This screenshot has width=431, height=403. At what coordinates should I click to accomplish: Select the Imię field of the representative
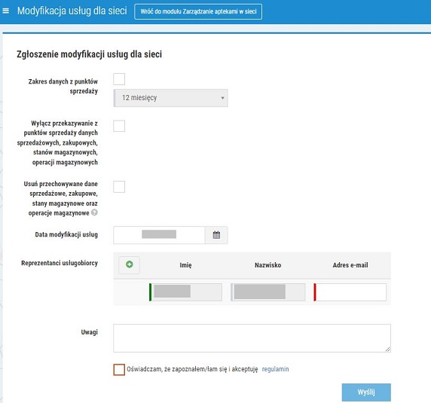(185, 292)
